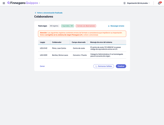Open the notifications bell
The image size is (164, 125).
point(159,3)
